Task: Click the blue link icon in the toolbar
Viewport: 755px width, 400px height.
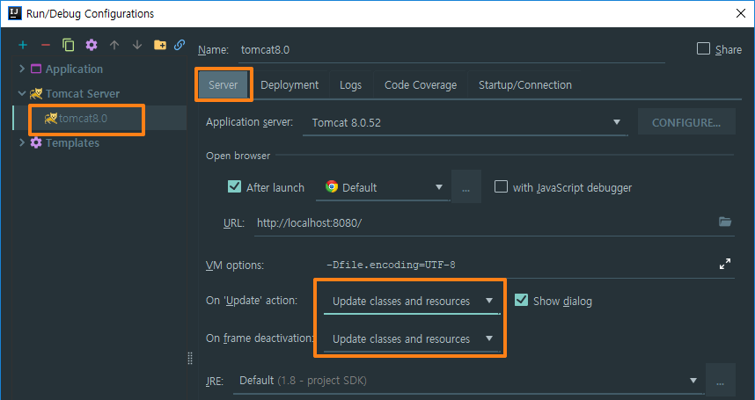Action: click(x=180, y=45)
